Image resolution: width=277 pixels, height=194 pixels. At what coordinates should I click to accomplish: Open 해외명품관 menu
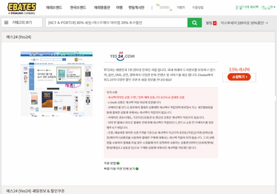(x=102, y=8)
